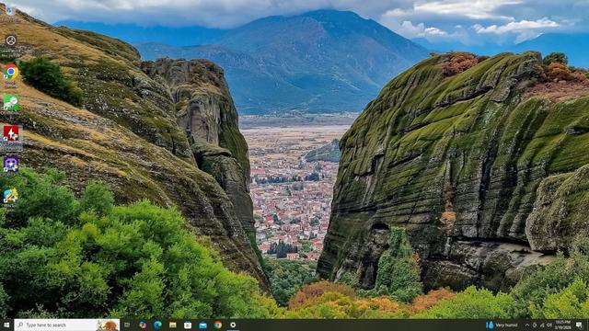Viewport: 589px width, 331px height.
Task: Launch Microsoft Edge from the taskbar
Action: click(157, 325)
